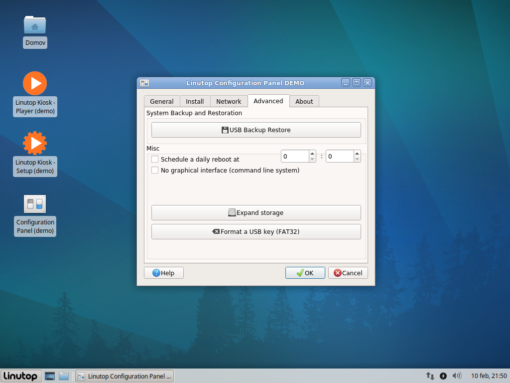Focus the reboot hour input field
Screen dimensions: 510x383
pyautogui.click(x=295, y=156)
